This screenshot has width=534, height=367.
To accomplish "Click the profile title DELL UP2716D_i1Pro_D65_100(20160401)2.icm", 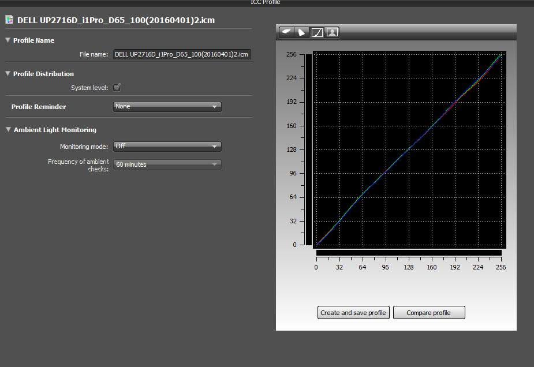I will click(116, 20).
